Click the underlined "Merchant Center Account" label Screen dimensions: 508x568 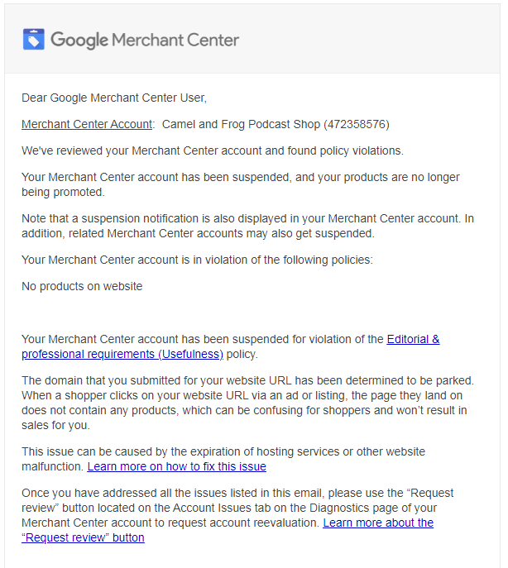tap(87, 124)
